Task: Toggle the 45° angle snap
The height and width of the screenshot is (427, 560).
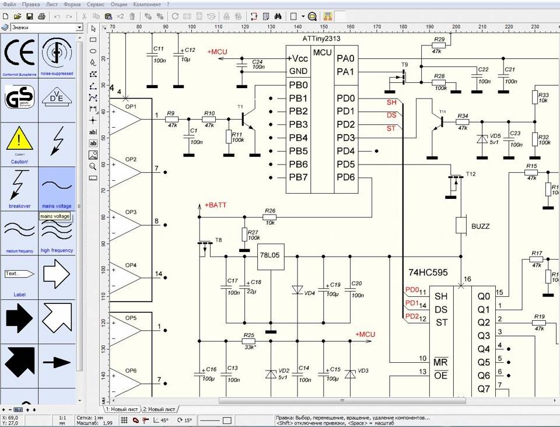Action: (160, 420)
